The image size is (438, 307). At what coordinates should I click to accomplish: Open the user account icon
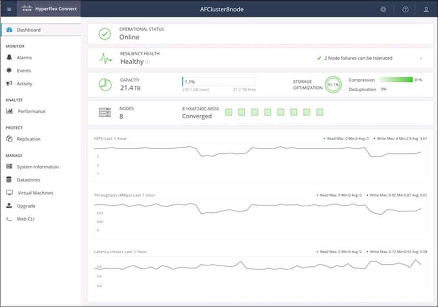coord(426,9)
